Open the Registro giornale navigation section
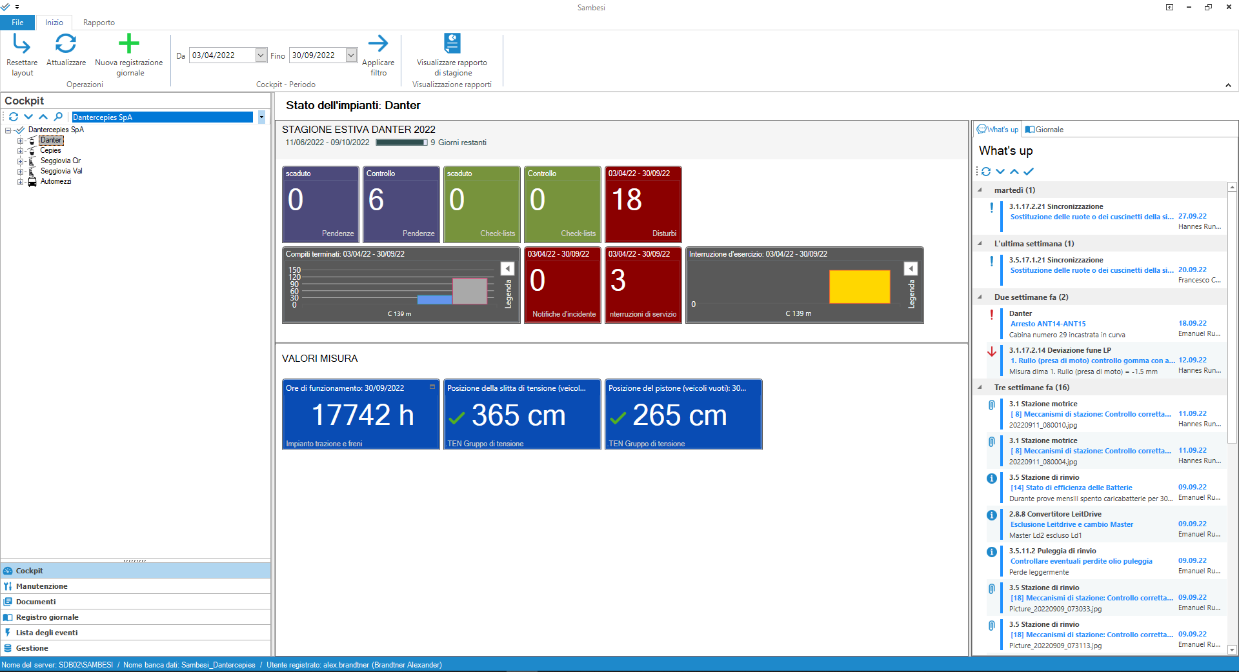The image size is (1239, 672). pyautogui.click(x=136, y=617)
